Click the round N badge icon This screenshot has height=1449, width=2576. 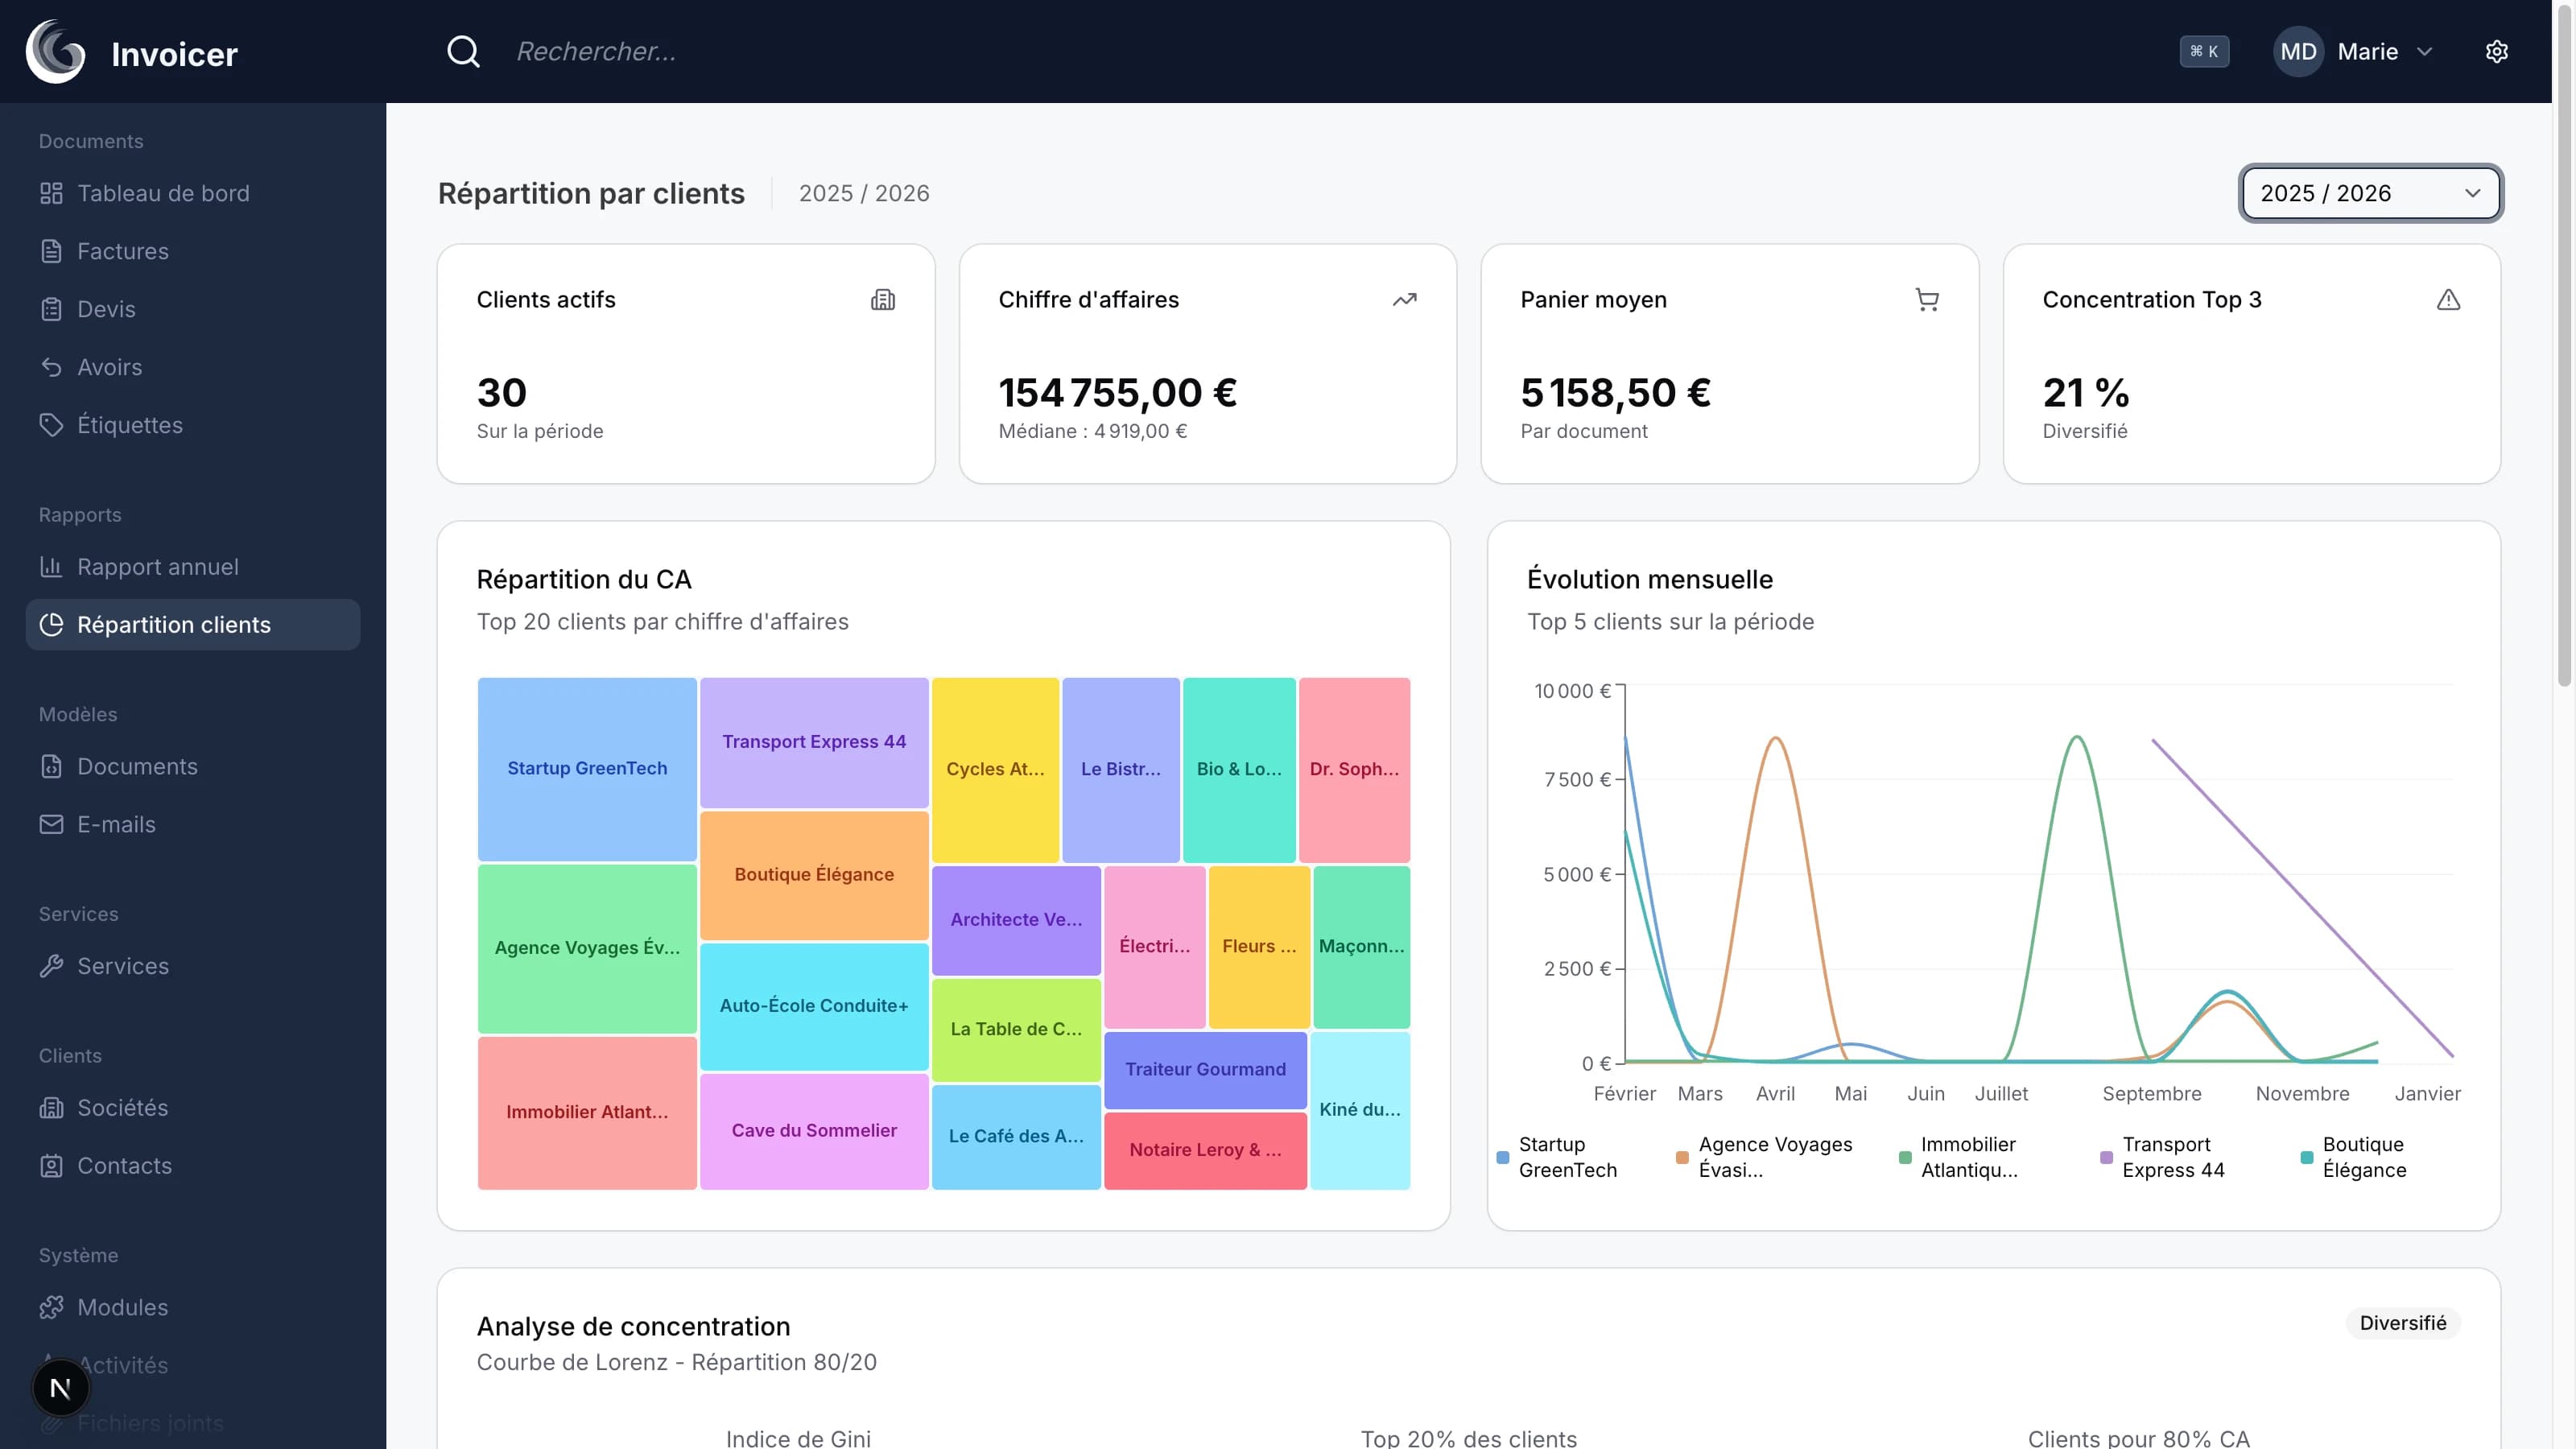tap(60, 1388)
